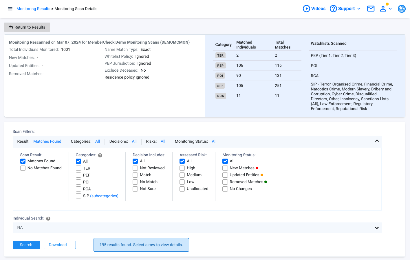Open SIP subcategories link
Image resolution: width=410 pixels, height=260 pixels.
click(x=104, y=196)
